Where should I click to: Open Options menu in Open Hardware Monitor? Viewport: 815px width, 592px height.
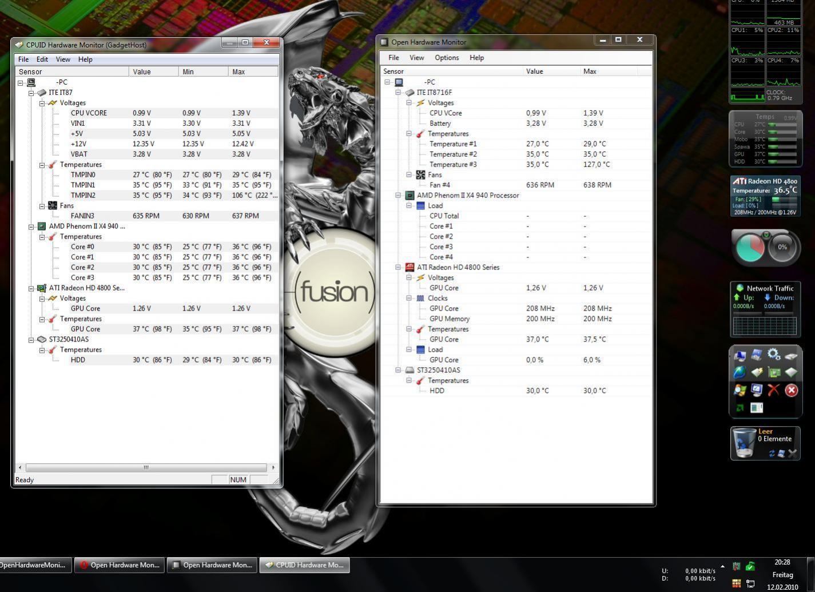pyautogui.click(x=447, y=58)
